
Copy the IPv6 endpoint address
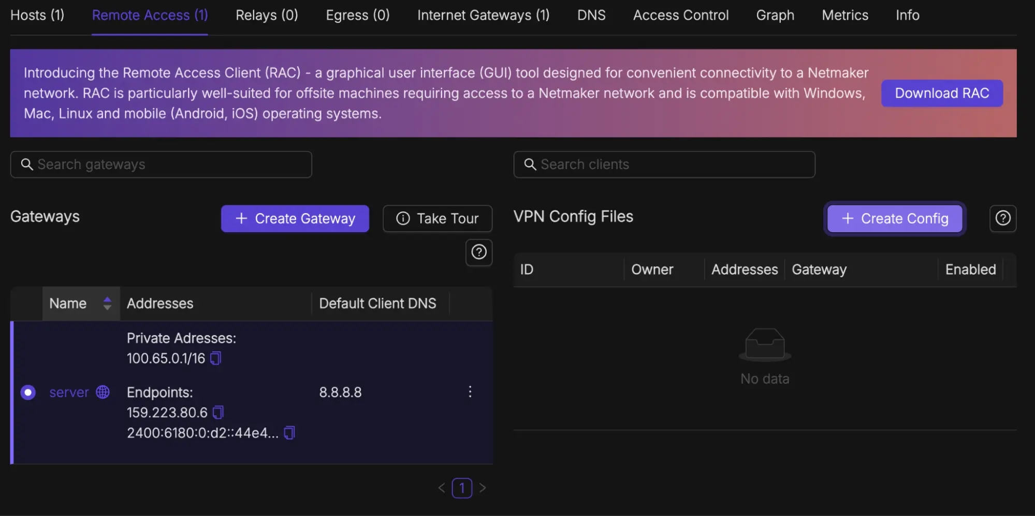click(289, 433)
